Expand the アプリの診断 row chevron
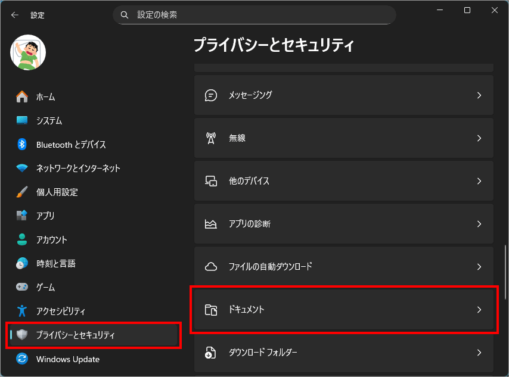The image size is (509, 377). tap(479, 224)
